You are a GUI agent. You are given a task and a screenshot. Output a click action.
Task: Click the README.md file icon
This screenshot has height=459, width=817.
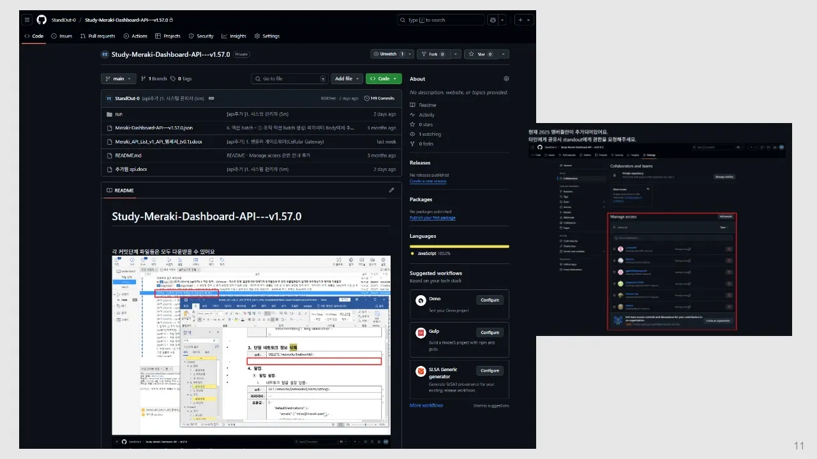point(109,156)
